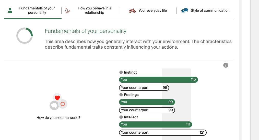259x140 pixels.
Task: Open the Your everyday life tab
Action: [152, 10]
